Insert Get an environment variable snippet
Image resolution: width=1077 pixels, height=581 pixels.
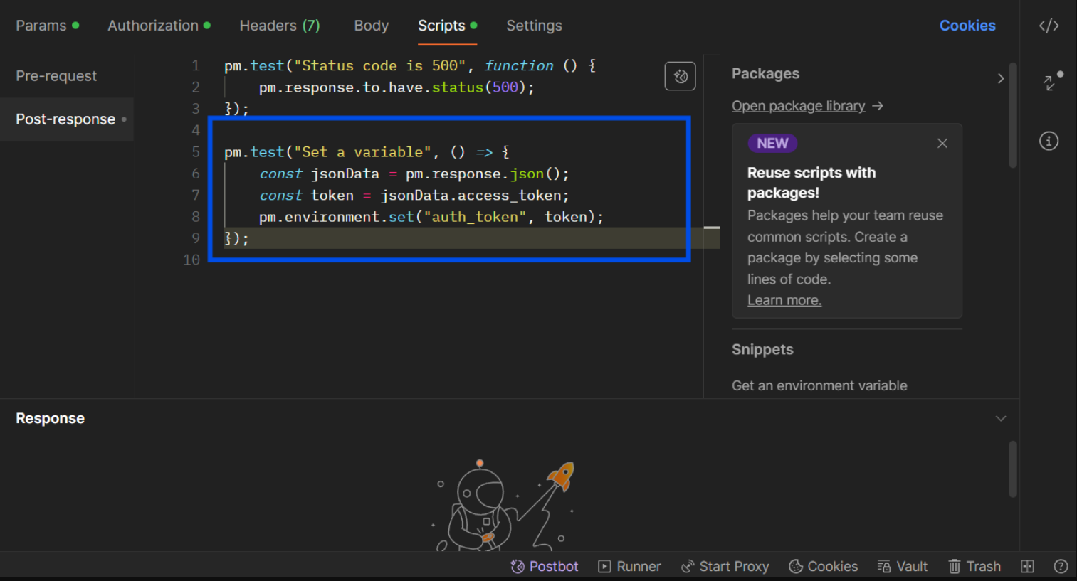click(x=819, y=385)
